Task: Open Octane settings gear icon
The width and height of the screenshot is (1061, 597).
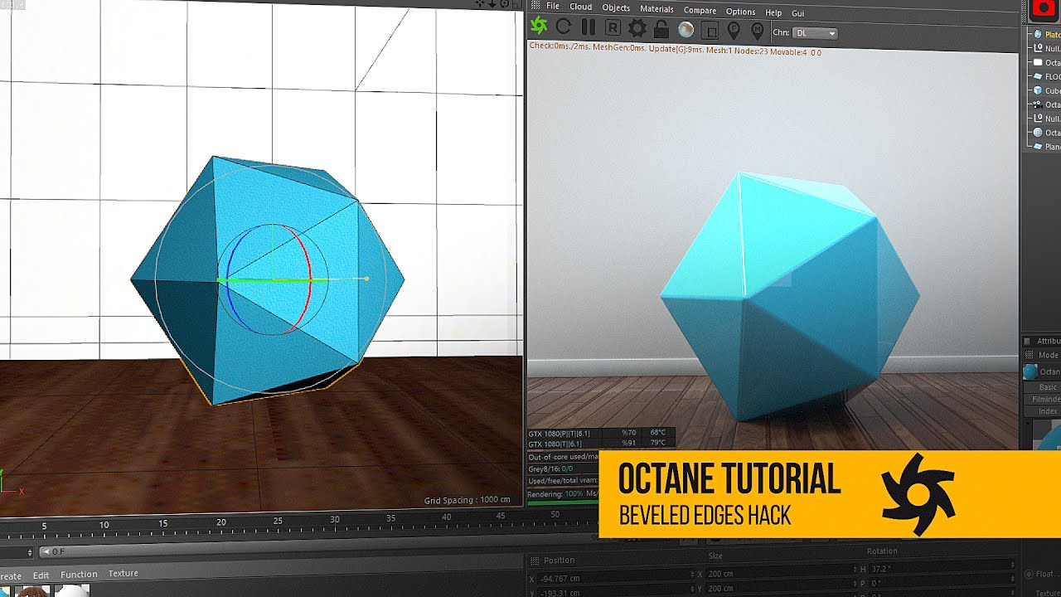Action: [x=637, y=29]
